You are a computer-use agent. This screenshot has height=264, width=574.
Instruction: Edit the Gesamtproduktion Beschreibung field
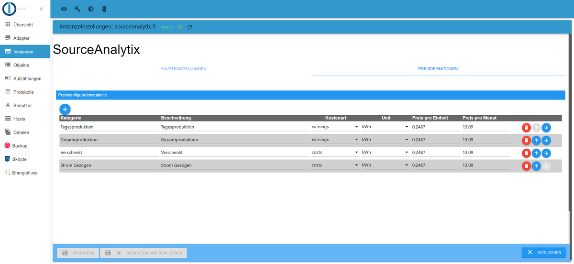(235, 140)
